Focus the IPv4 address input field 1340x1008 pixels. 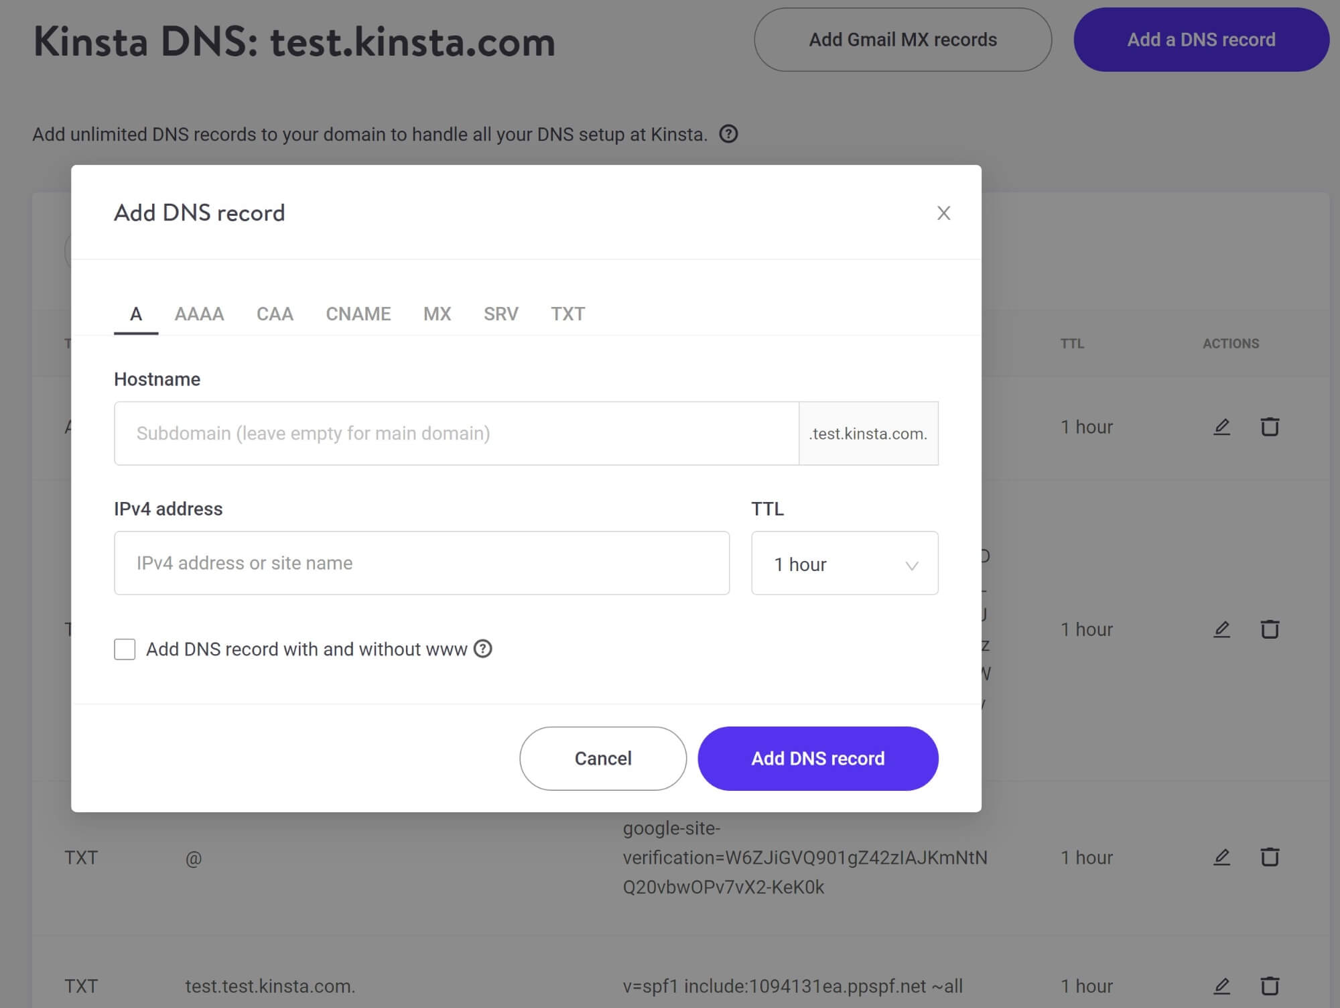pos(422,563)
